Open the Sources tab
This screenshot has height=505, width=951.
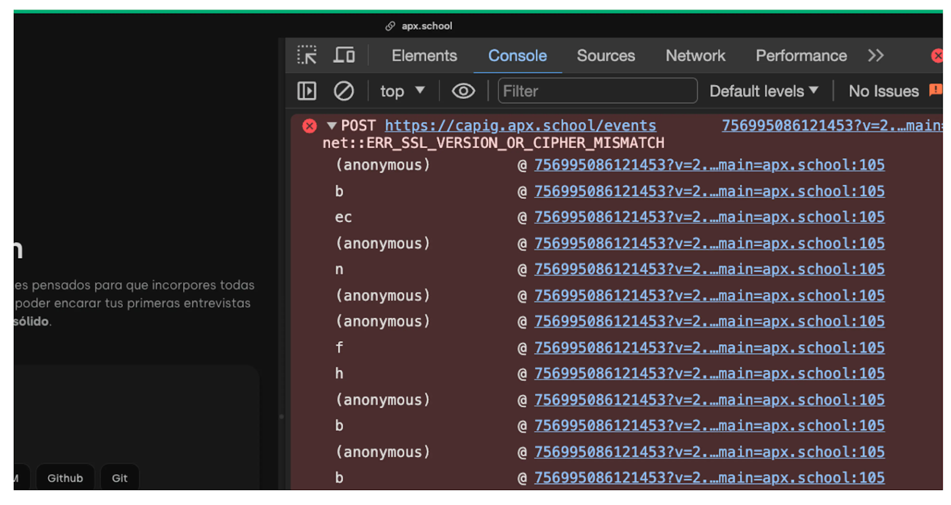pyautogui.click(x=606, y=55)
